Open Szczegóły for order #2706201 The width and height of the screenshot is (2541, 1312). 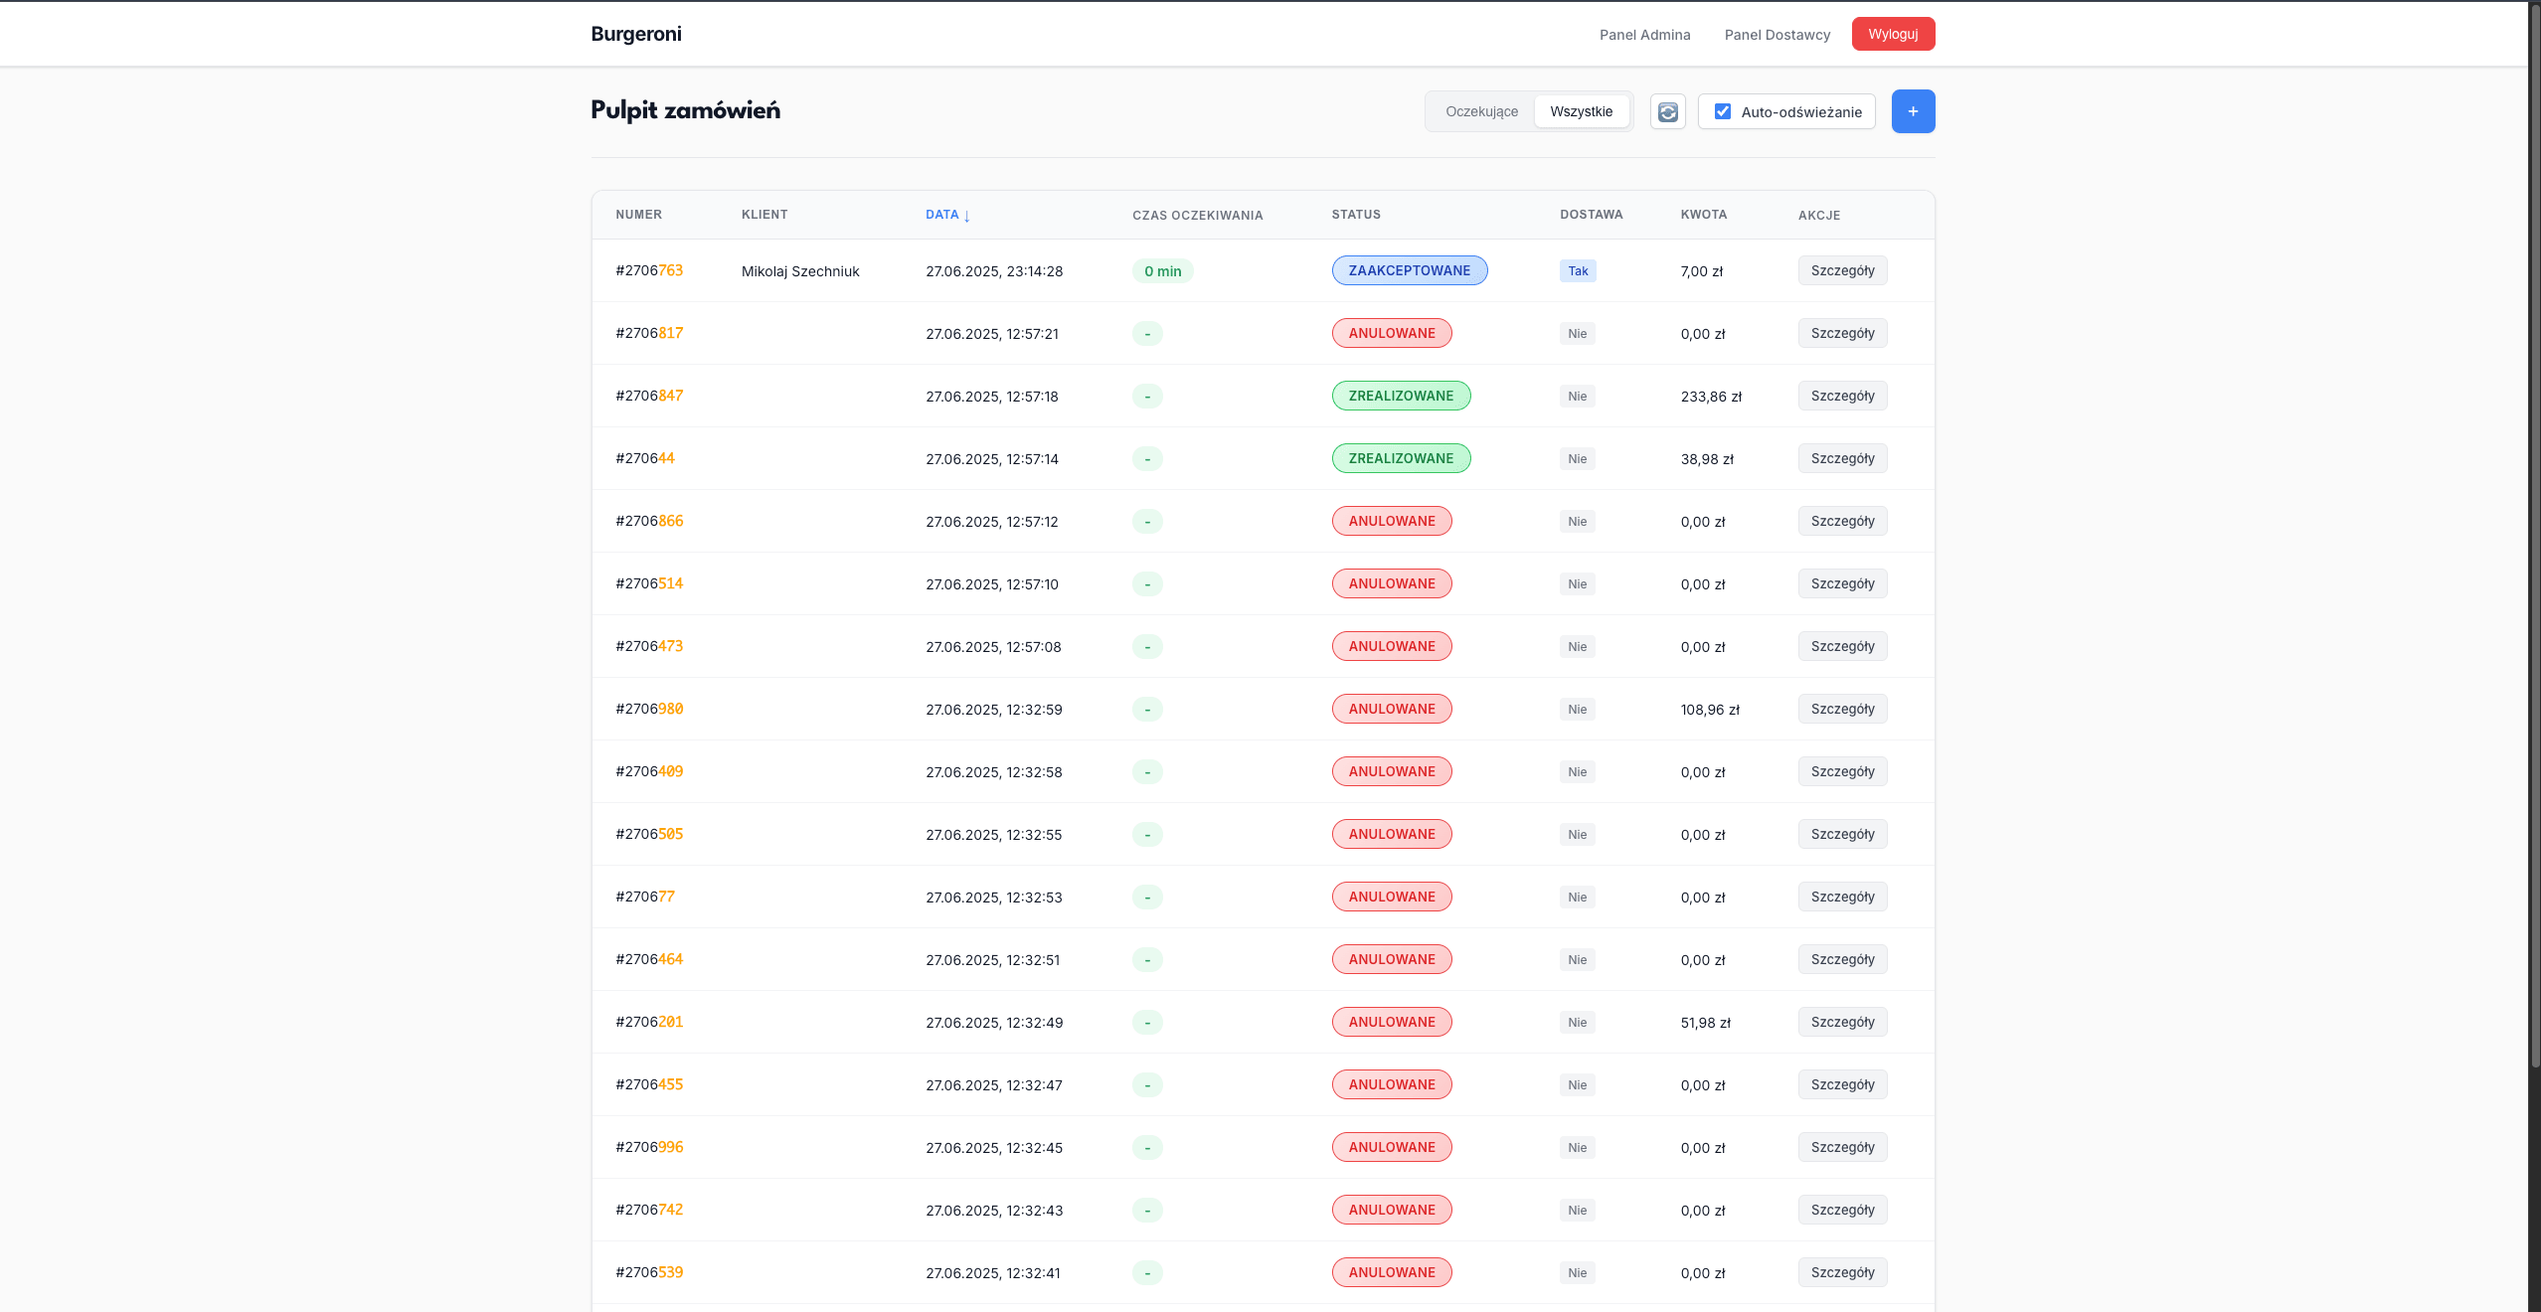pyautogui.click(x=1842, y=1022)
